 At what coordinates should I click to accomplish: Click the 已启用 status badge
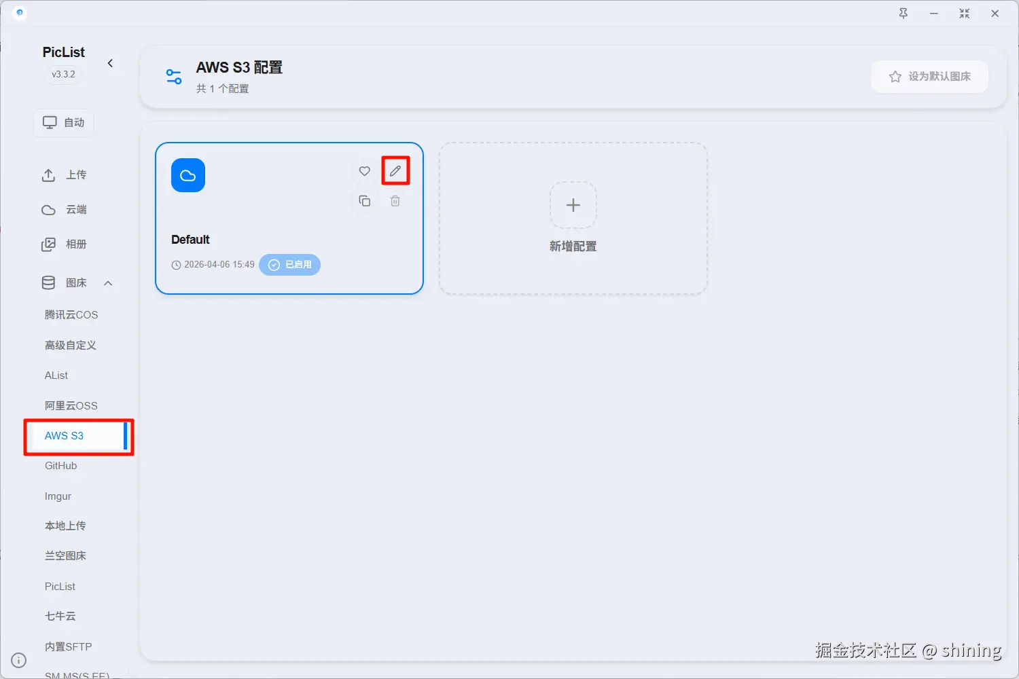pyautogui.click(x=290, y=265)
